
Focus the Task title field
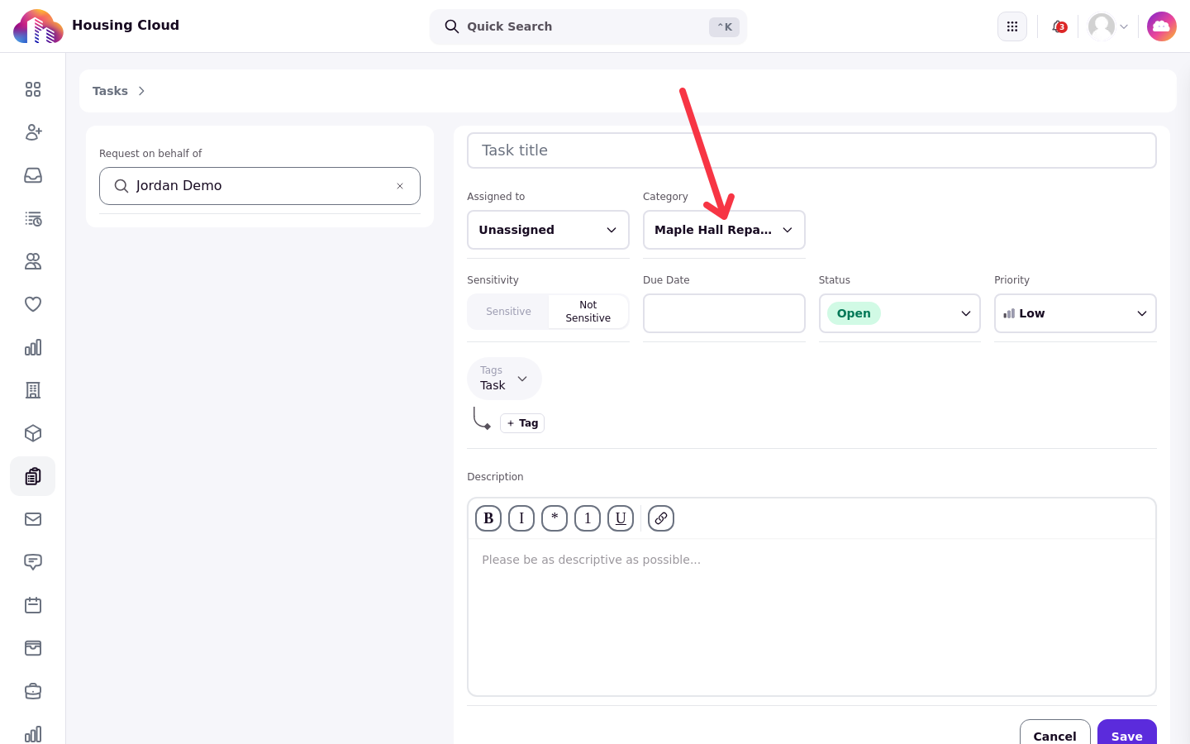(812, 150)
